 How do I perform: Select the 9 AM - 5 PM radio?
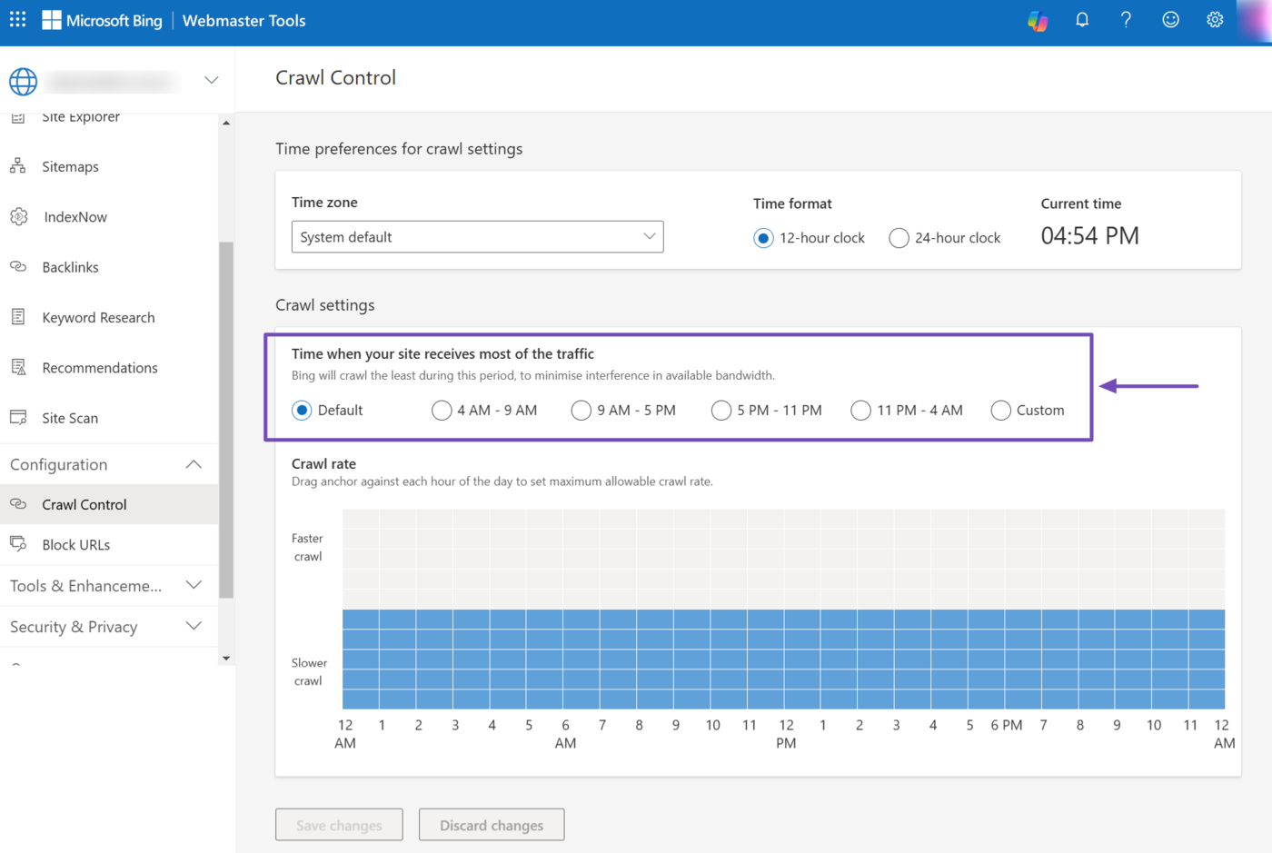tap(581, 411)
